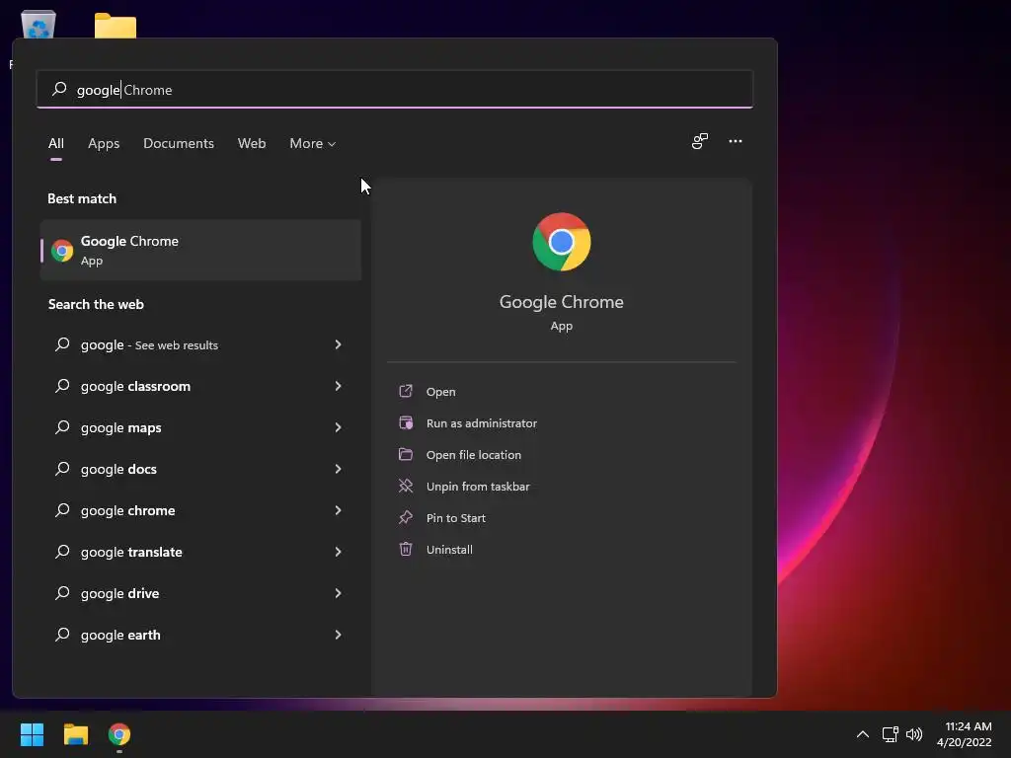Open the Google Chrome best match result
Image resolution: width=1011 pixels, height=758 pixels.
pos(200,250)
